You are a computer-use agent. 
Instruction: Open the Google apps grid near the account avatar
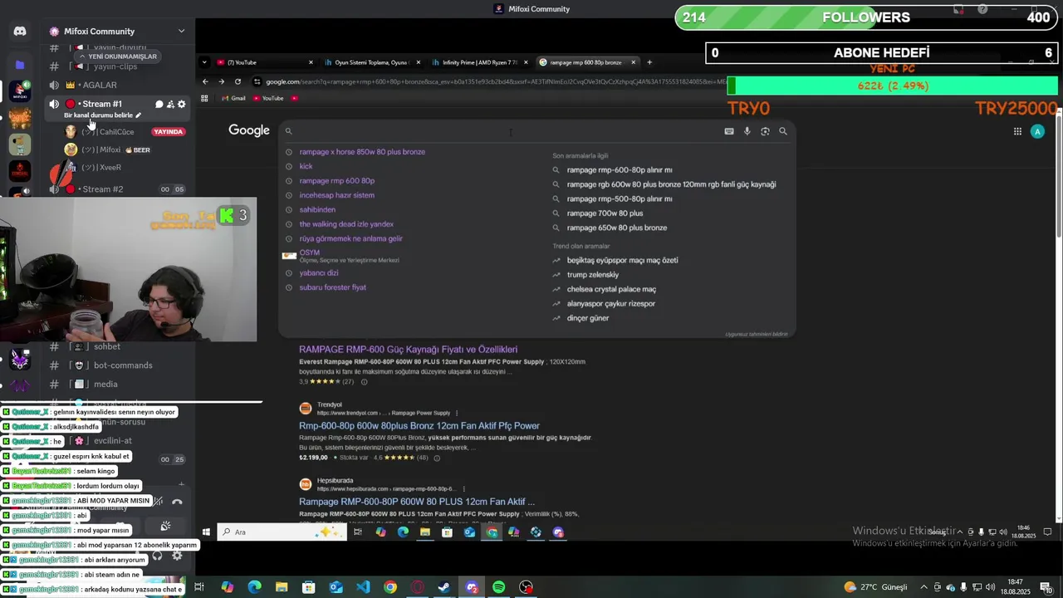coord(1017,131)
